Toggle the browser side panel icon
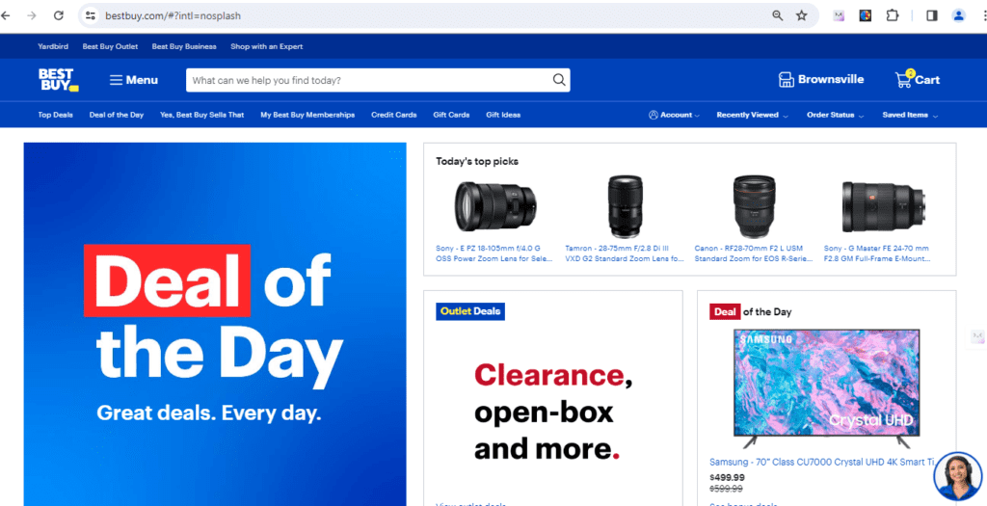 tap(932, 15)
